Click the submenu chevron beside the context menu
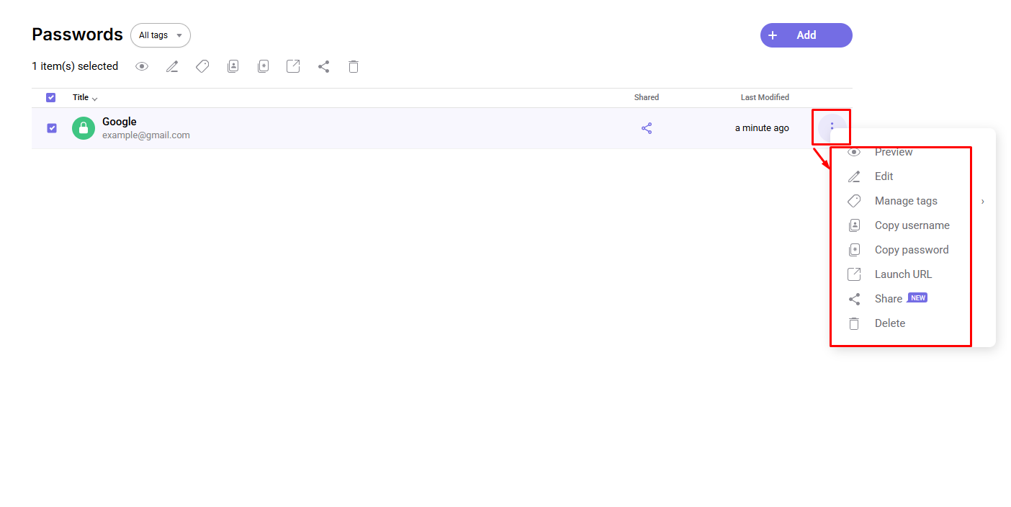Screen dimensions: 1011x507 [981, 202]
